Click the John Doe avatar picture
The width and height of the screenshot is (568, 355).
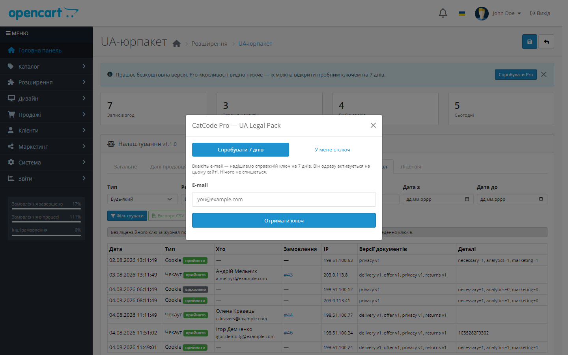pos(482,13)
